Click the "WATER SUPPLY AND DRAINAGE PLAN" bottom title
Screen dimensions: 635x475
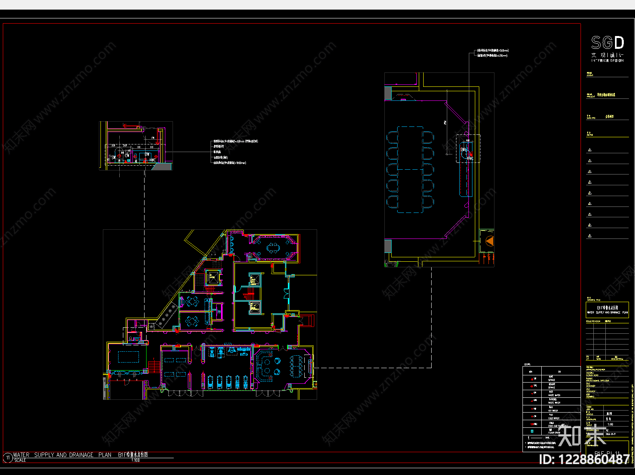click(62, 455)
